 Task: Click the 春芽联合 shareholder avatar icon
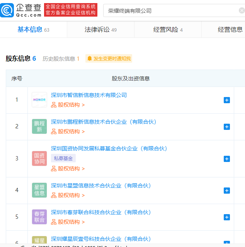(39, 217)
